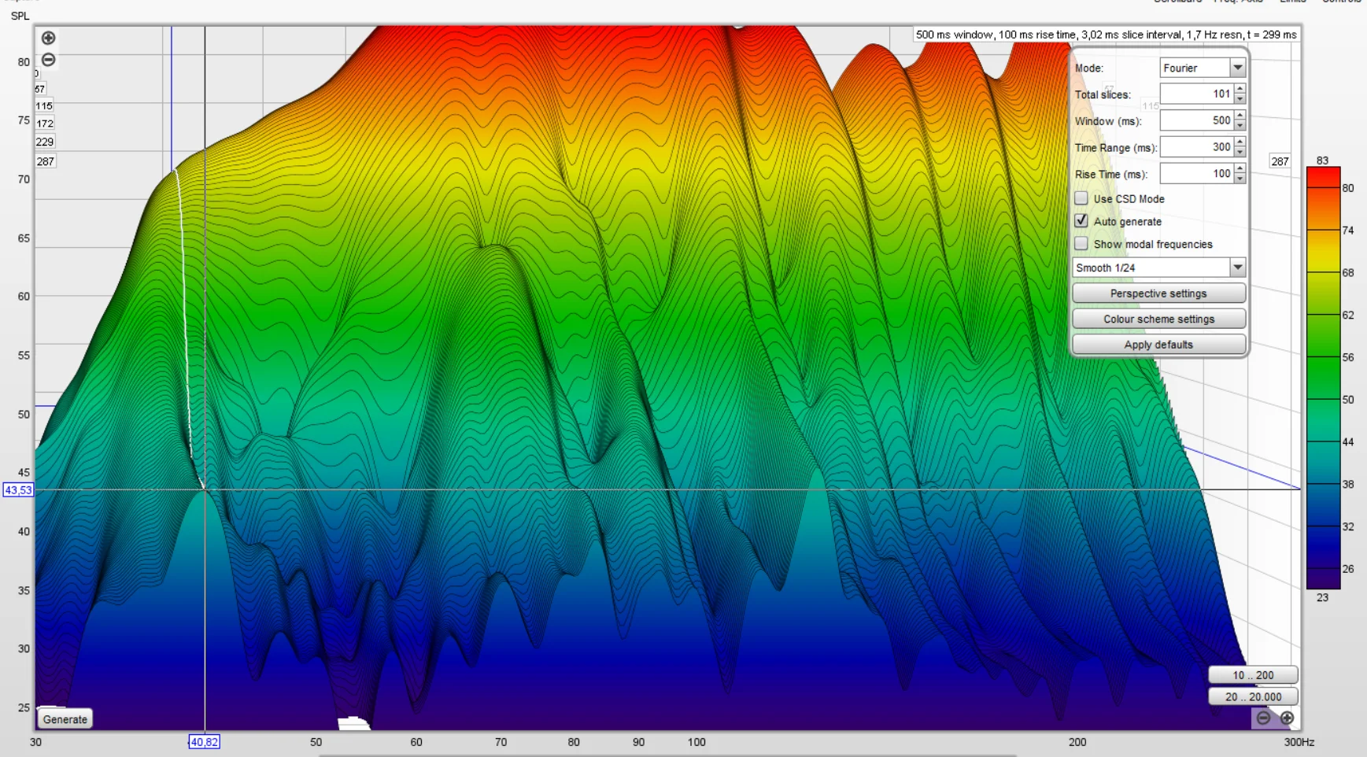The height and width of the screenshot is (757, 1367).
Task: Click the Apply defaults button
Action: tap(1158, 345)
